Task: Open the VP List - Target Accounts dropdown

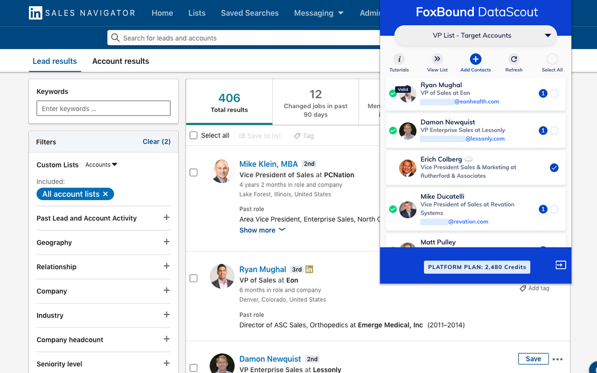Action: 476,35
